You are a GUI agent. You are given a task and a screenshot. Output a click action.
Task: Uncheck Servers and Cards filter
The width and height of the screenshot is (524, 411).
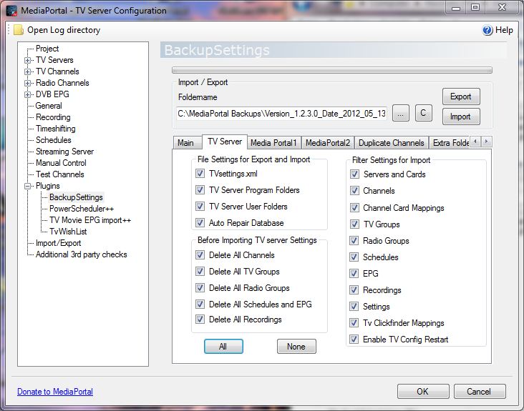point(354,174)
